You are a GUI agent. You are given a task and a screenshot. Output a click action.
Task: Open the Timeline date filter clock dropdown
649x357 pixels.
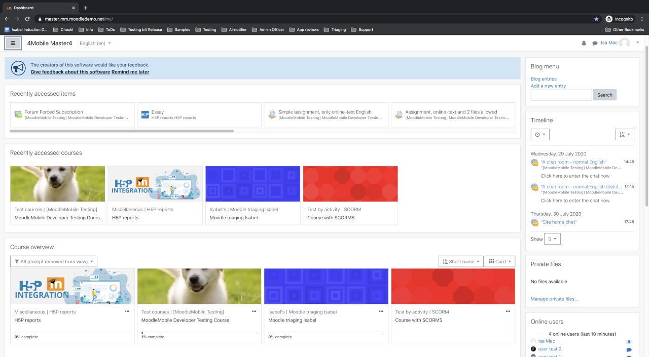[x=540, y=134]
